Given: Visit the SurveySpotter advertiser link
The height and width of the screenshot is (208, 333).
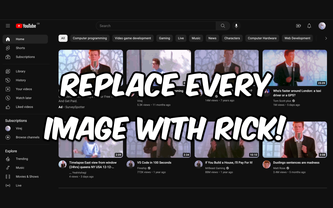Looking at the screenshot, I should click(x=75, y=107).
